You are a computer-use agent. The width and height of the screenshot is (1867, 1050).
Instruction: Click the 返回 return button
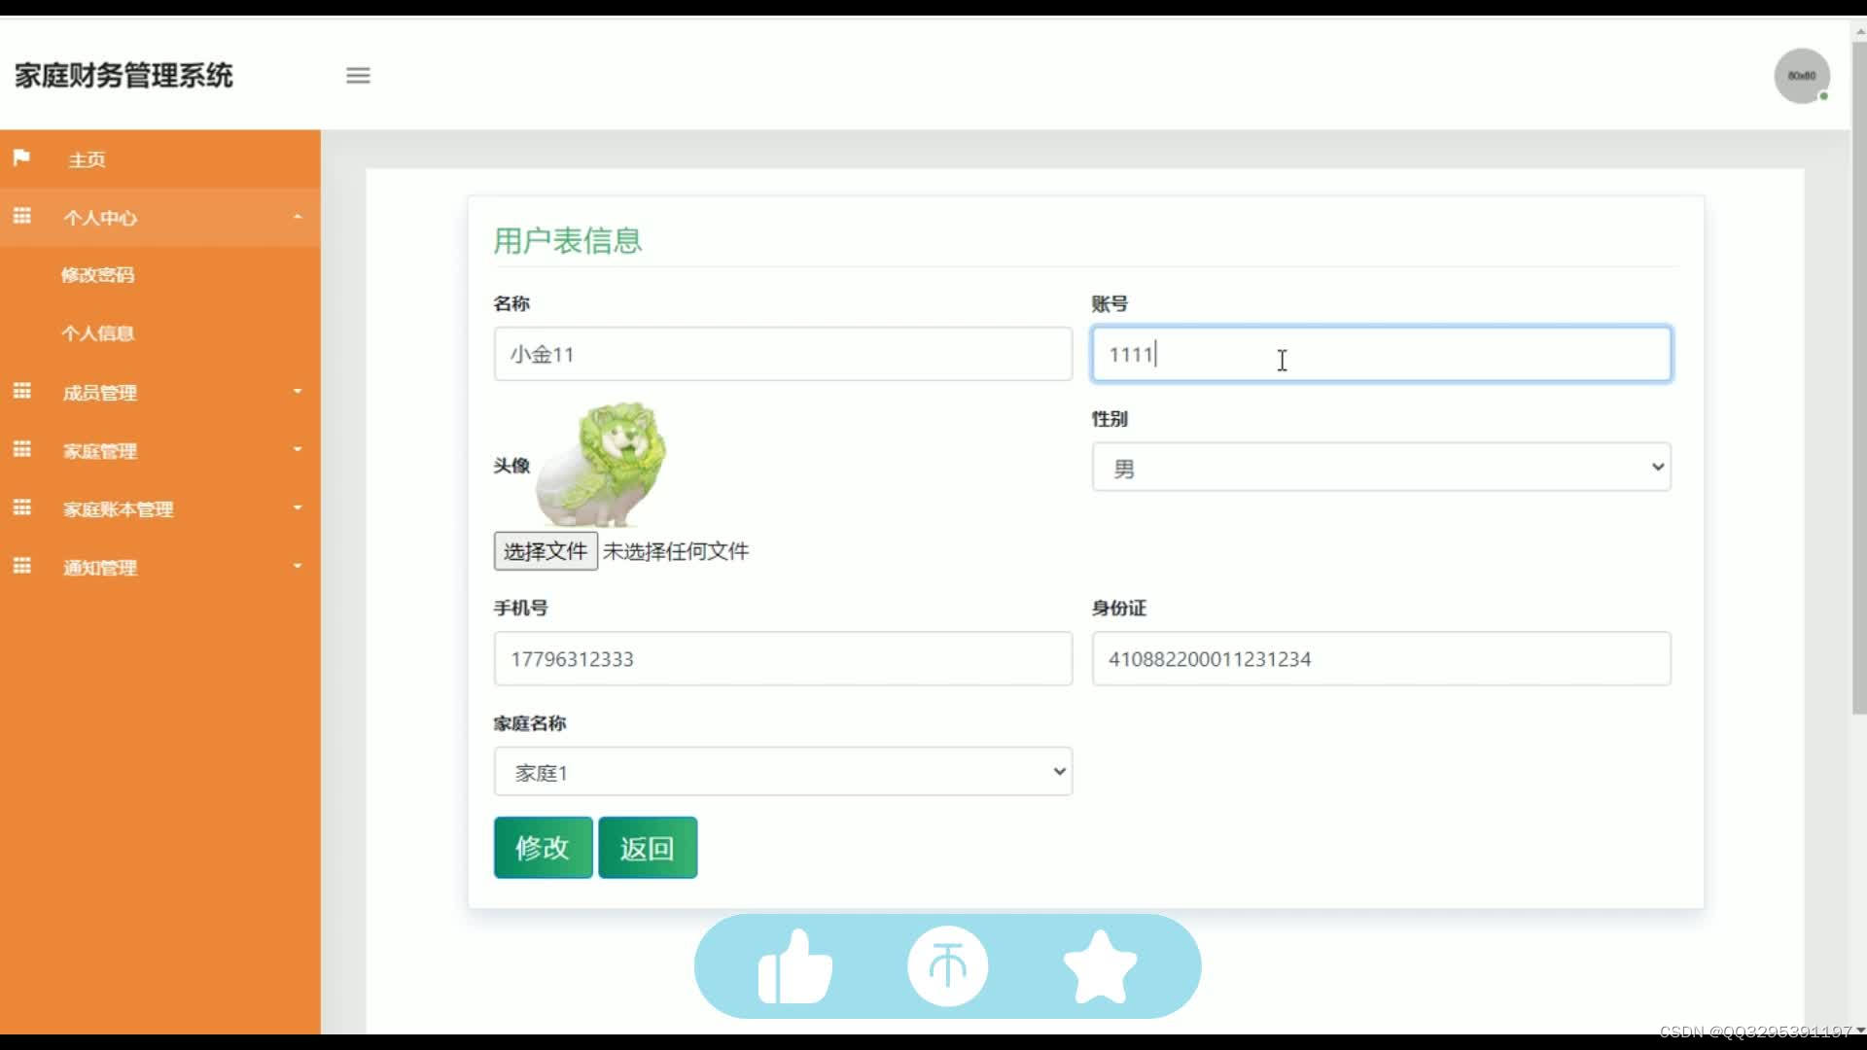649,848
